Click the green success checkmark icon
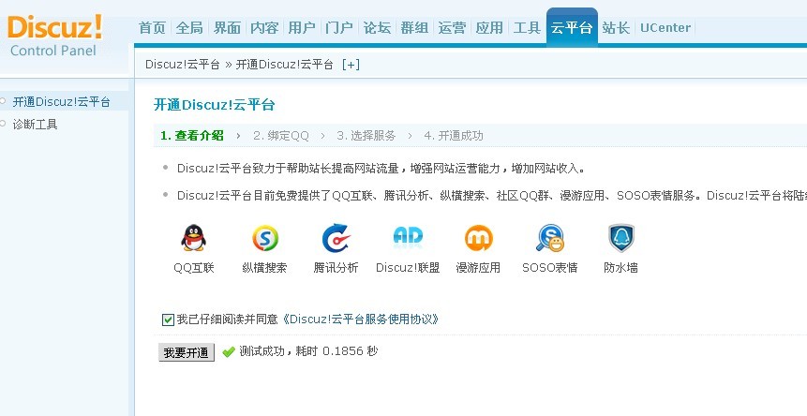Viewport: 807px width, 416px height. tap(229, 352)
